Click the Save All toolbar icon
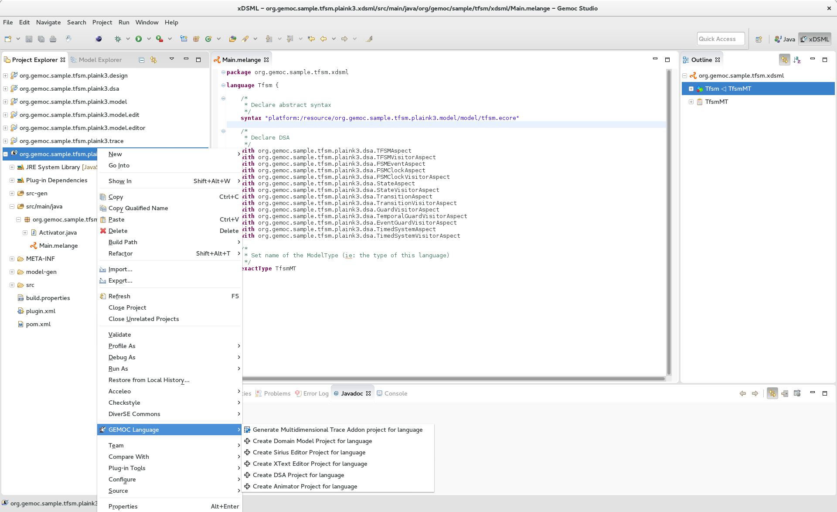The width and height of the screenshot is (837, 512). point(41,39)
